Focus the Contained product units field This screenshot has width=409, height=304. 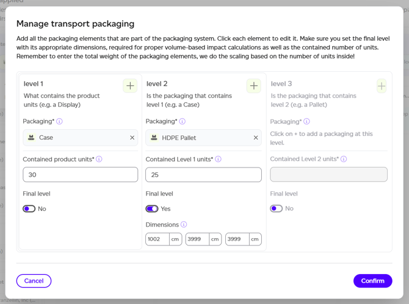[81, 174]
